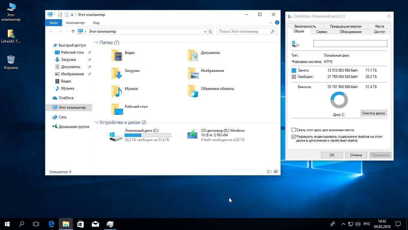Expand the ribbon using the chevron
Image resolution: width=408 pixels, height=230 pixels.
click(271, 23)
